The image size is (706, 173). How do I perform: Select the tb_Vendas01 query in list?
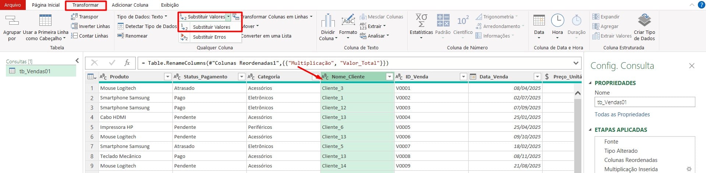coord(35,71)
